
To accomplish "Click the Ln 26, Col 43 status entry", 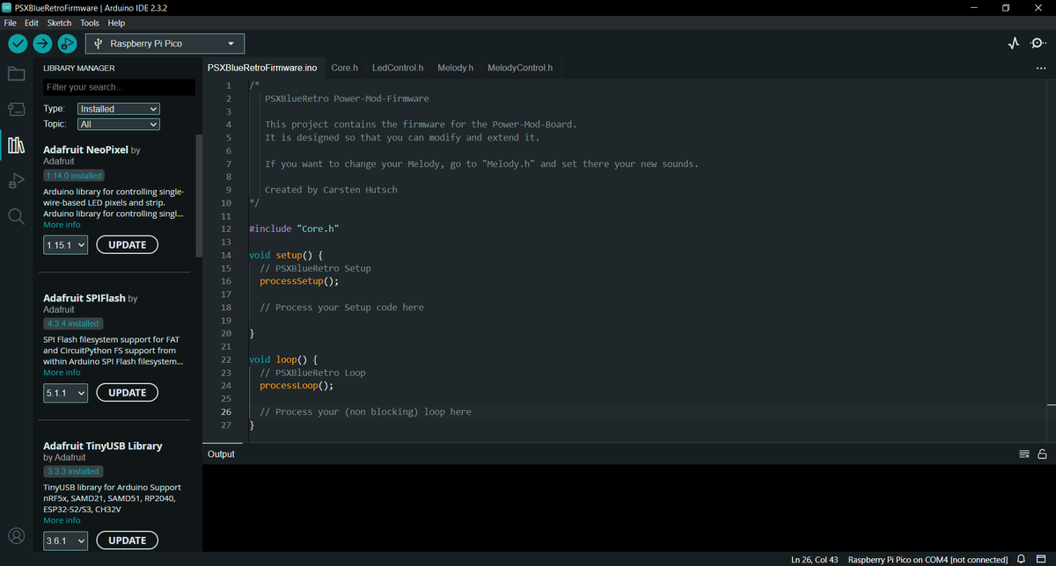I will (814, 559).
